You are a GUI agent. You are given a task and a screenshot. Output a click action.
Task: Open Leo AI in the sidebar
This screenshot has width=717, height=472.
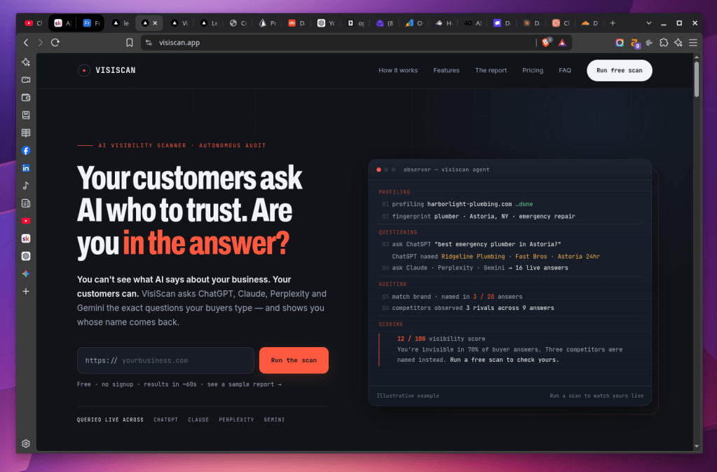[x=26, y=62]
